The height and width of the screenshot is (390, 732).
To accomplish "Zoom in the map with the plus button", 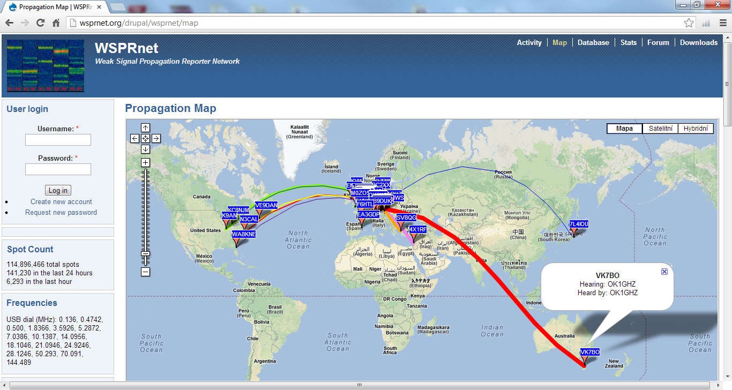I will pos(145,162).
